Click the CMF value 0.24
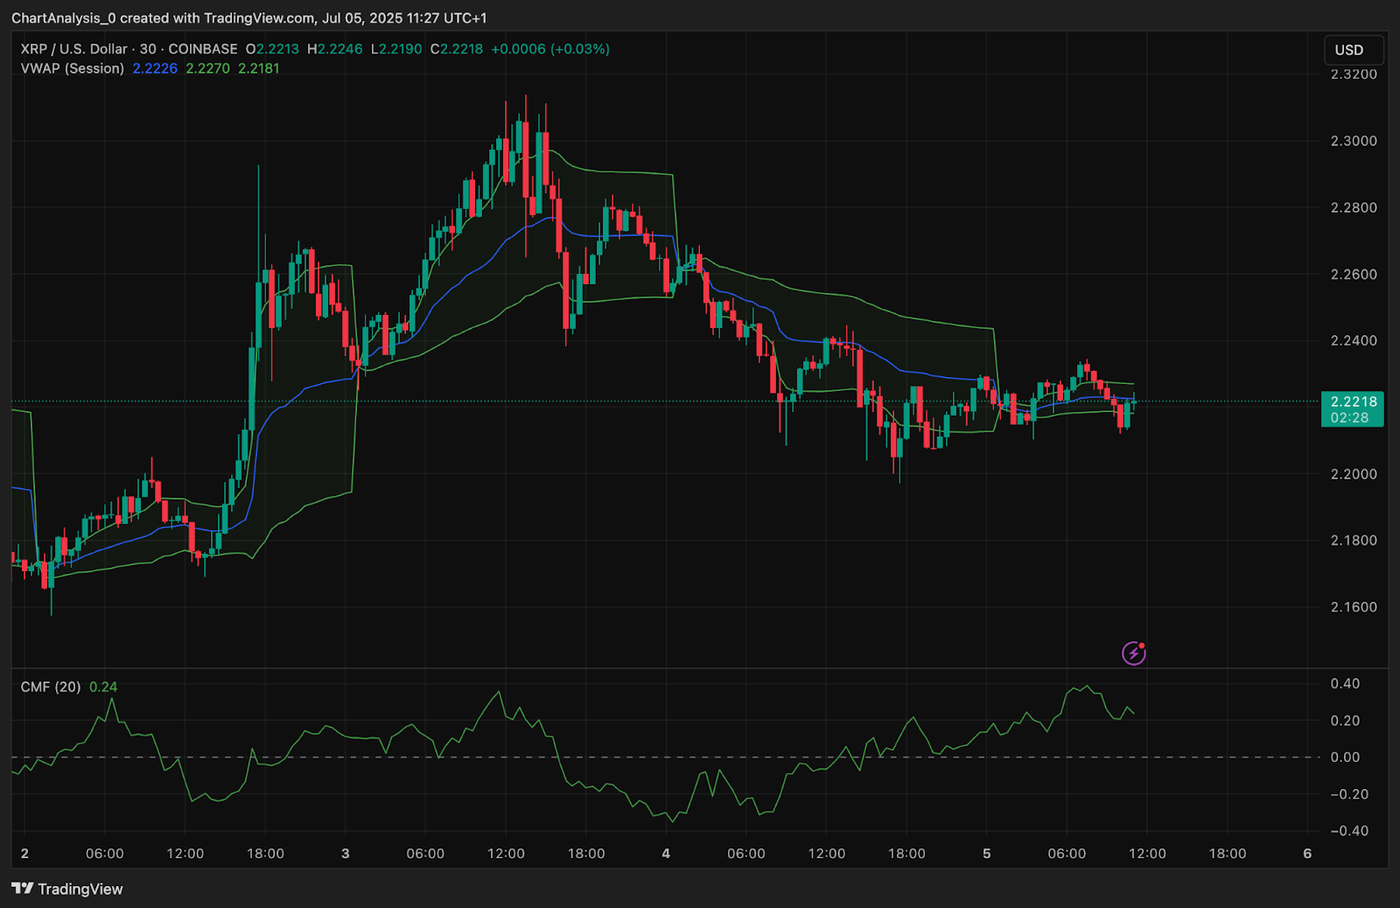This screenshot has width=1400, height=908. point(103,687)
